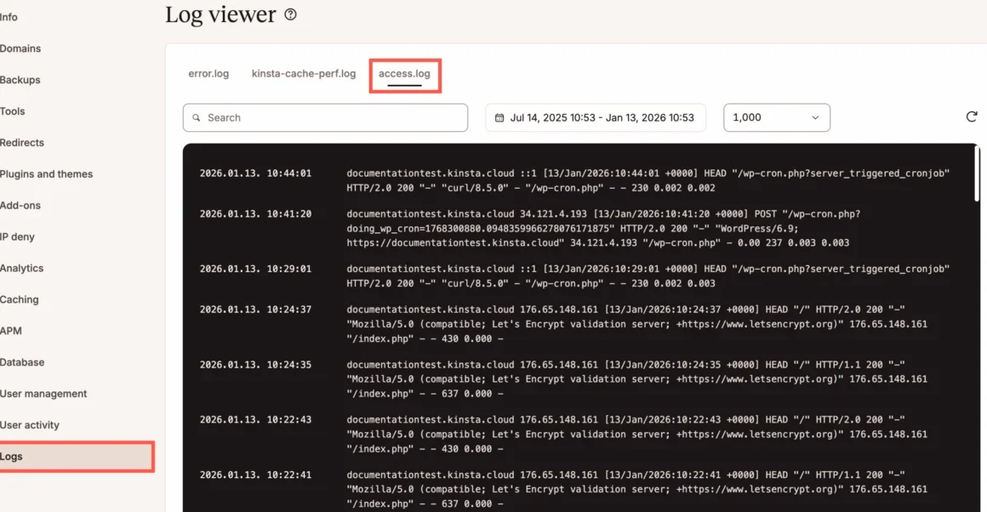Go to Redirects in the sidebar
This screenshot has width=987, height=512.
click(22, 143)
